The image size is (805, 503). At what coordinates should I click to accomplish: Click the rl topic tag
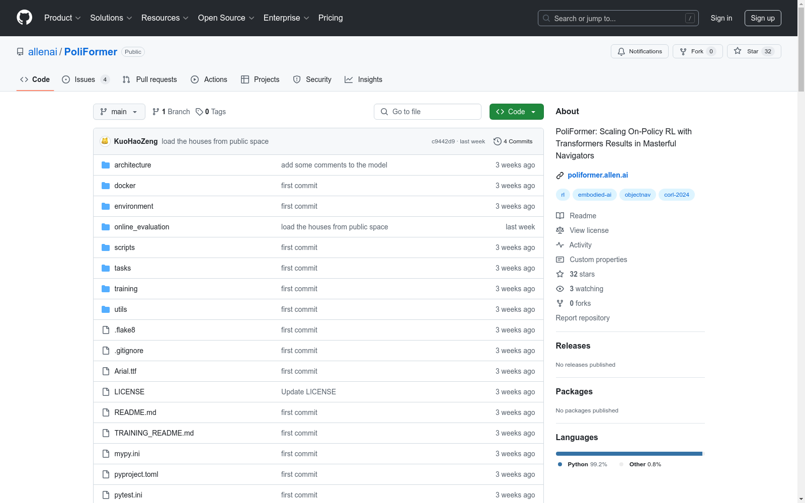[562, 195]
